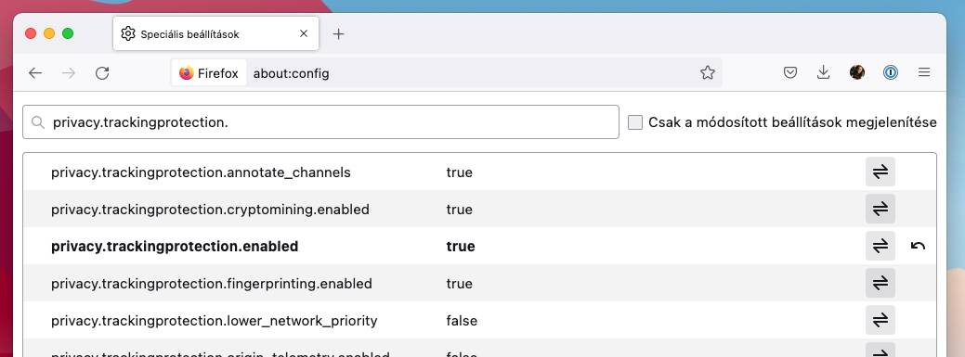Toggle privacy.trackingprotection.lower_network_priority value
Viewport: 965px width, 357px height.
tap(880, 320)
